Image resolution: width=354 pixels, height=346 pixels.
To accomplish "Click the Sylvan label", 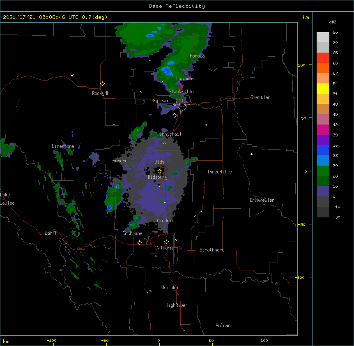I will pyautogui.click(x=160, y=101).
